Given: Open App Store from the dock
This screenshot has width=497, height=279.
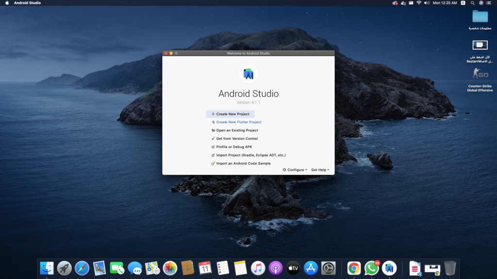Looking at the screenshot, I should click(x=311, y=268).
